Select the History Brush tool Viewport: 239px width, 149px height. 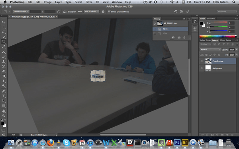pos(4,66)
